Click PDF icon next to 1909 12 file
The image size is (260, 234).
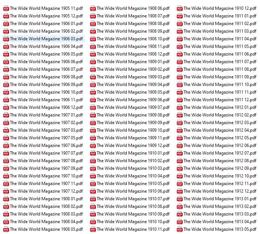click(93, 145)
